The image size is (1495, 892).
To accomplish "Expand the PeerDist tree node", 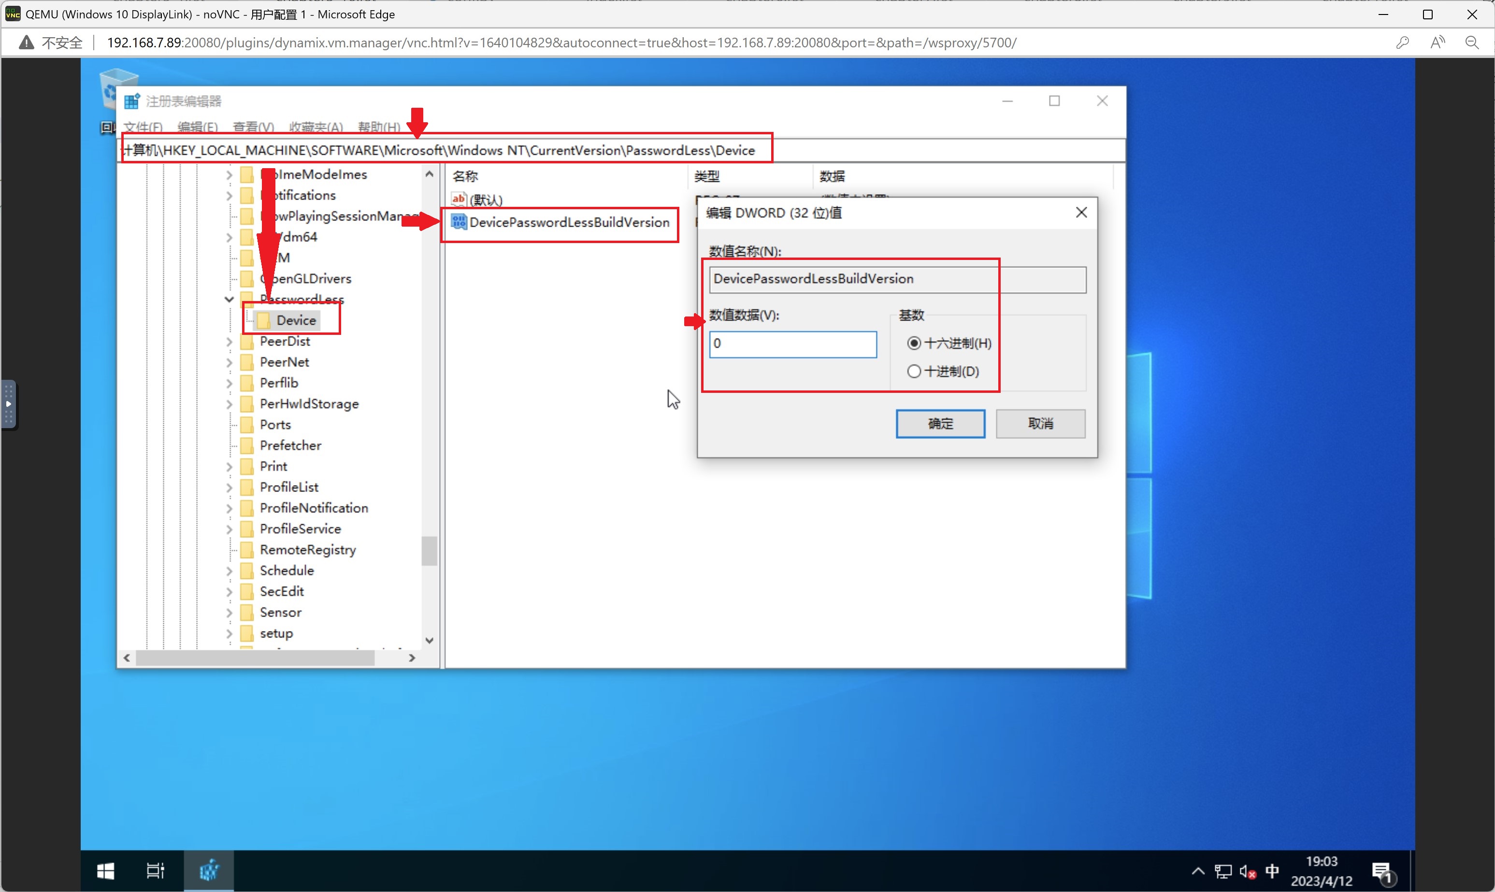I will pyautogui.click(x=229, y=342).
